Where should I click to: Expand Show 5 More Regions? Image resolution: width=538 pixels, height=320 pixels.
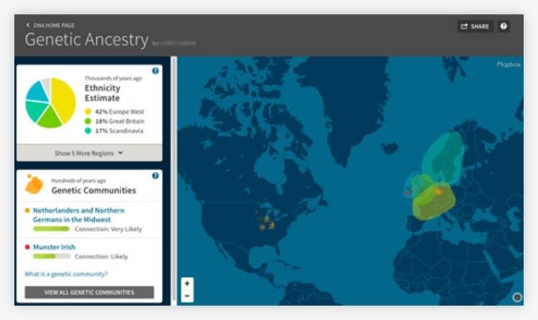89,152
